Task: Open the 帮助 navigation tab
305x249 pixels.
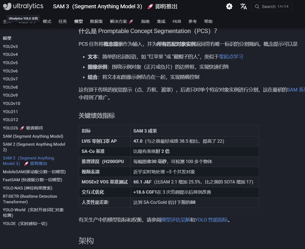Action: pyautogui.click(x=208, y=21)
